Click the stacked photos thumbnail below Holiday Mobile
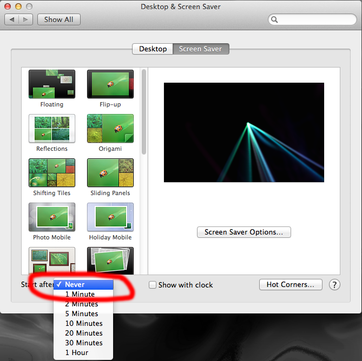 110,260
